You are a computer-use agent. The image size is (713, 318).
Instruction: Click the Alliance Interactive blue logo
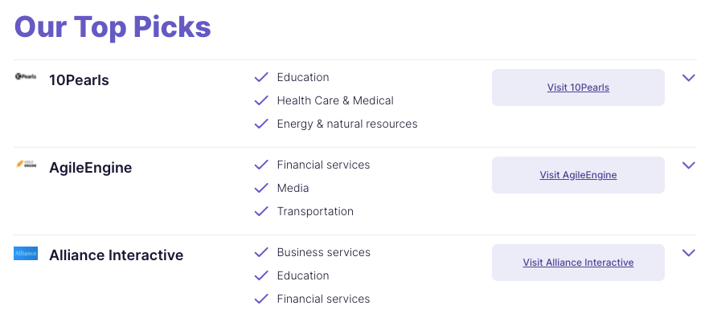[26, 253]
